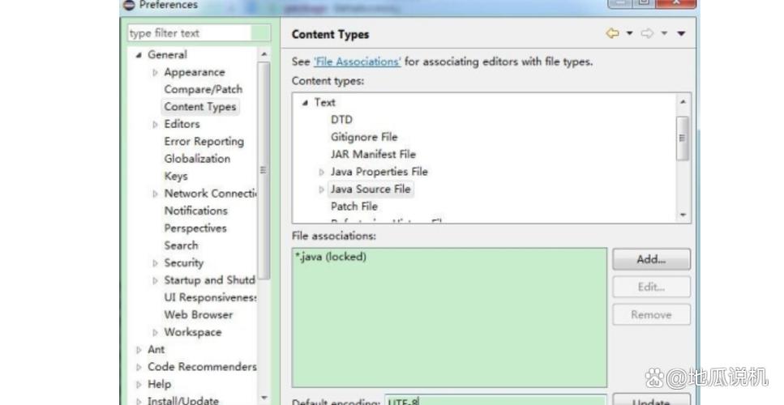Select the Keys preference page
Screen dimensions: 784x405
point(175,176)
